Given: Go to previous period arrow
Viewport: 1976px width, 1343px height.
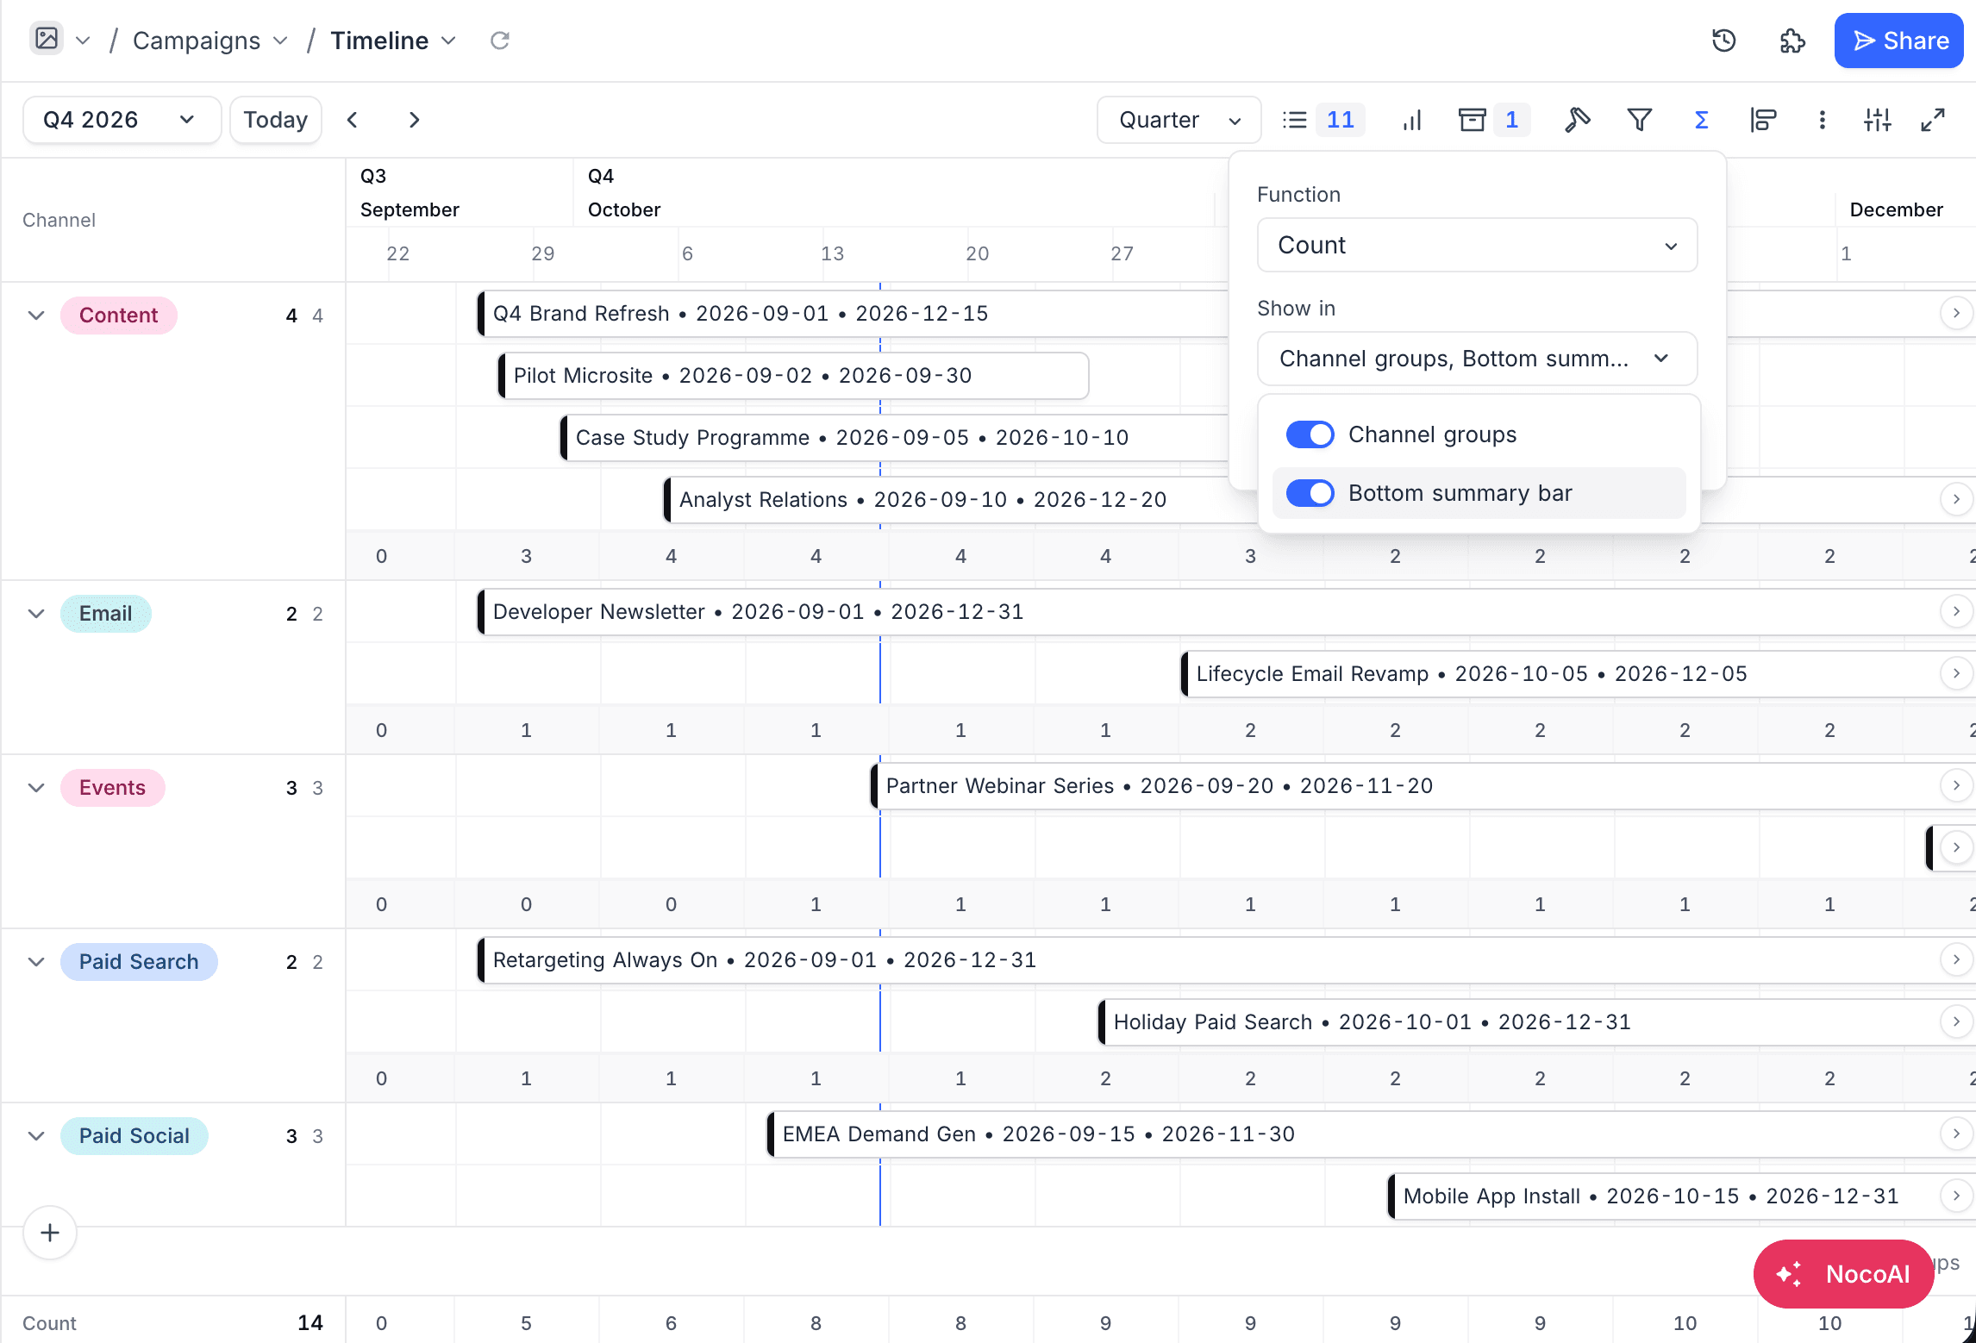Looking at the screenshot, I should [352, 120].
